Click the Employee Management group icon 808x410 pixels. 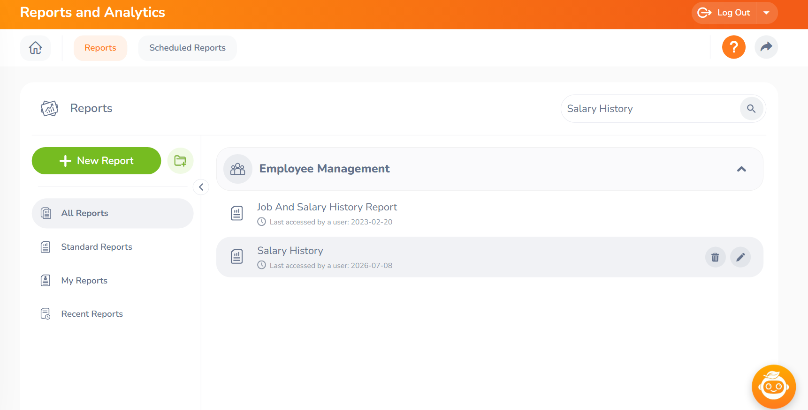point(238,169)
